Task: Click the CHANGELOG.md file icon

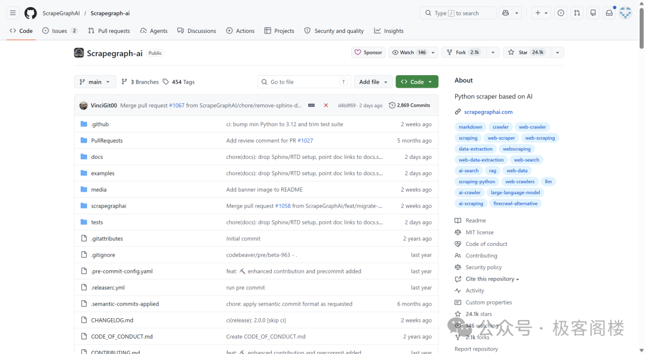Action: pos(84,320)
